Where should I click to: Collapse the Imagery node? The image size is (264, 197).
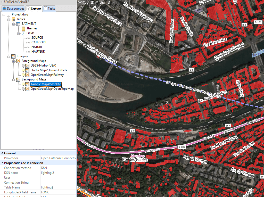click(x=9, y=57)
